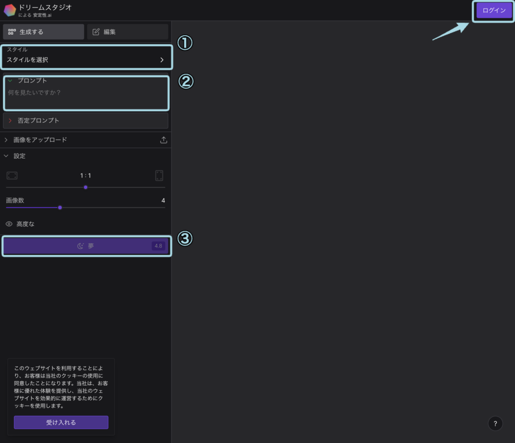Click the upload image arrow icon
Screen dimensions: 515x443
163,140
